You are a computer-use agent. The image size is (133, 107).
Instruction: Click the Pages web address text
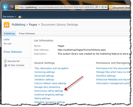[x=82, y=50]
